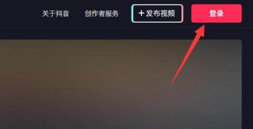Click the white outlined border of 发布视频
The height and width of the screenshot is (129, 253).
(157, 5)
